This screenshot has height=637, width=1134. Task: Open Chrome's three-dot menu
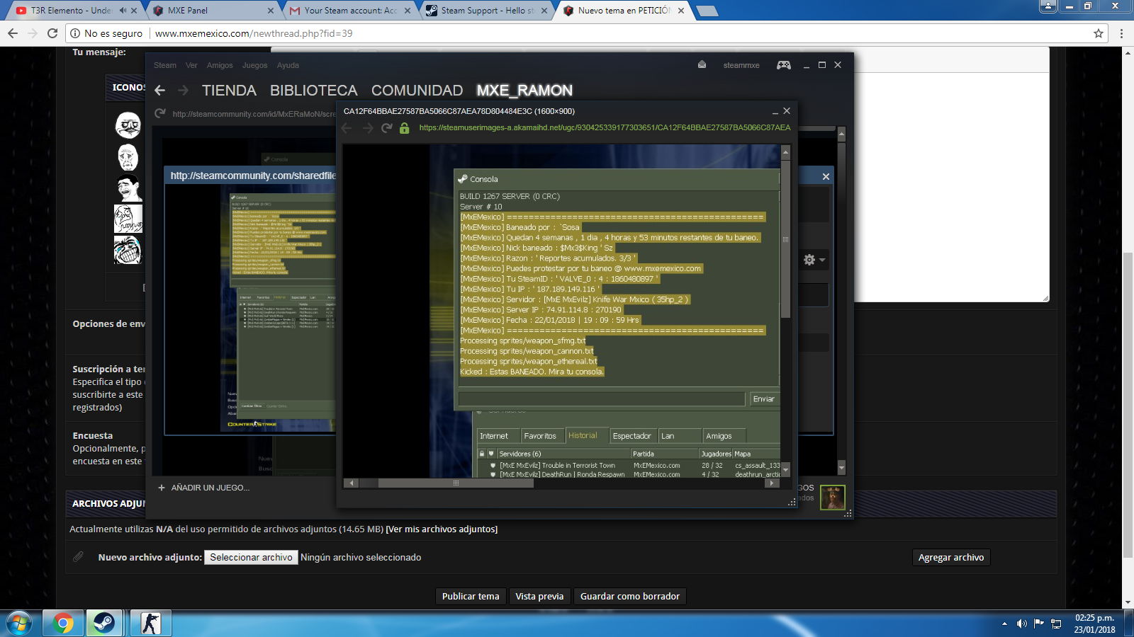(x=1121, y=33)
